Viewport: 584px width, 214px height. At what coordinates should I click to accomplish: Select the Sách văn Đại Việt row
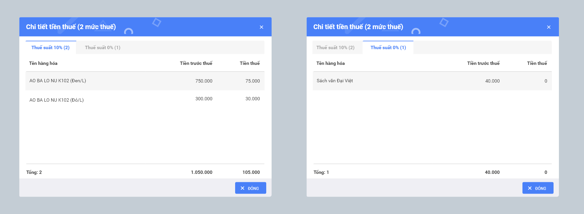335,81
